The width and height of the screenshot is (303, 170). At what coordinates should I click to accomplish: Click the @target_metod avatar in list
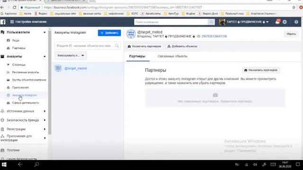click(58, 68)
